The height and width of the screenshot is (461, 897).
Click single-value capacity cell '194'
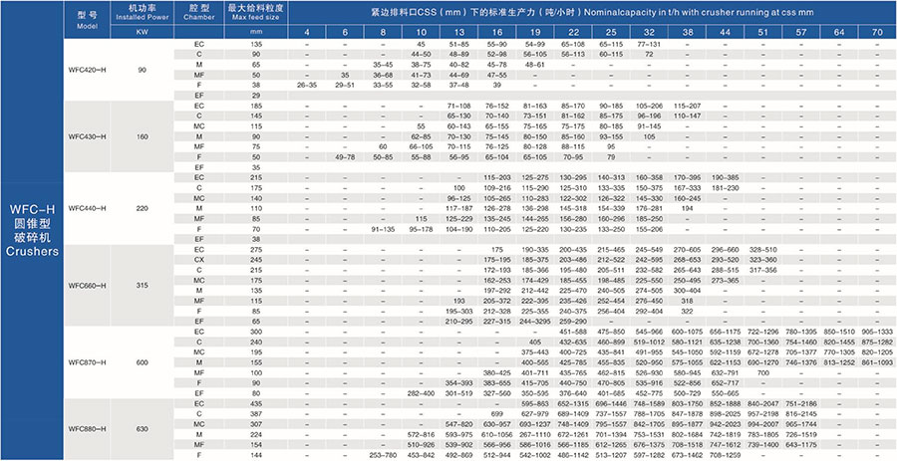pyautogui.click(x=687, y=208)
